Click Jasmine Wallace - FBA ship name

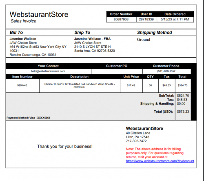click(92, 39)
